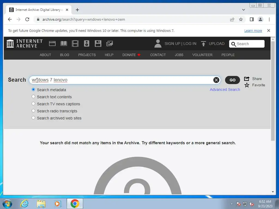Image resolution: width=279 pixels, height=209 pixels.
Task: Click the Share arrow icon
Action: (247, 79)
